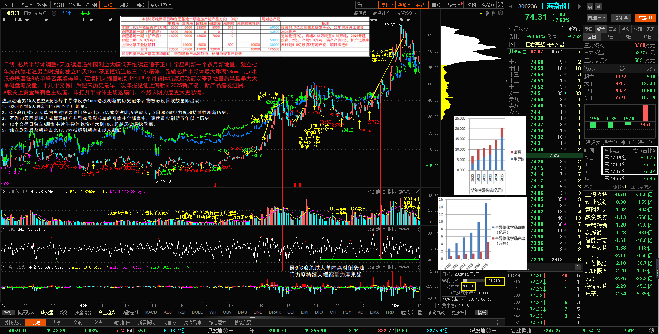Click 半导体 row in sector list

click(618, 255)
